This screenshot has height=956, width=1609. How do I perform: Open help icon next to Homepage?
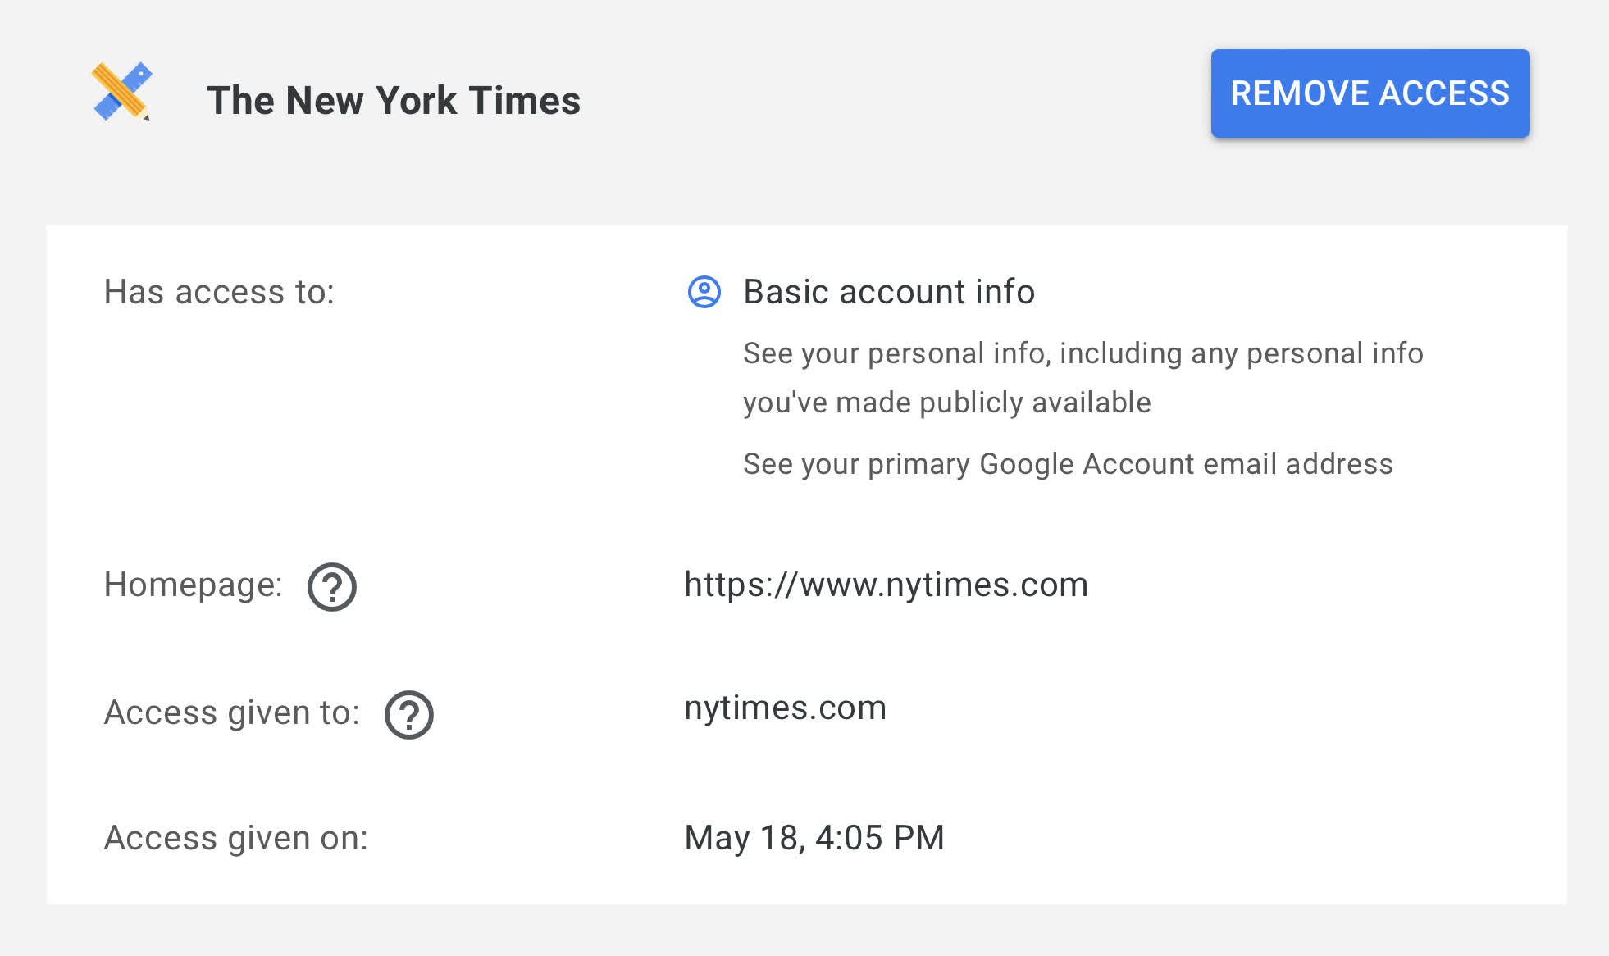tap(331, 587)
